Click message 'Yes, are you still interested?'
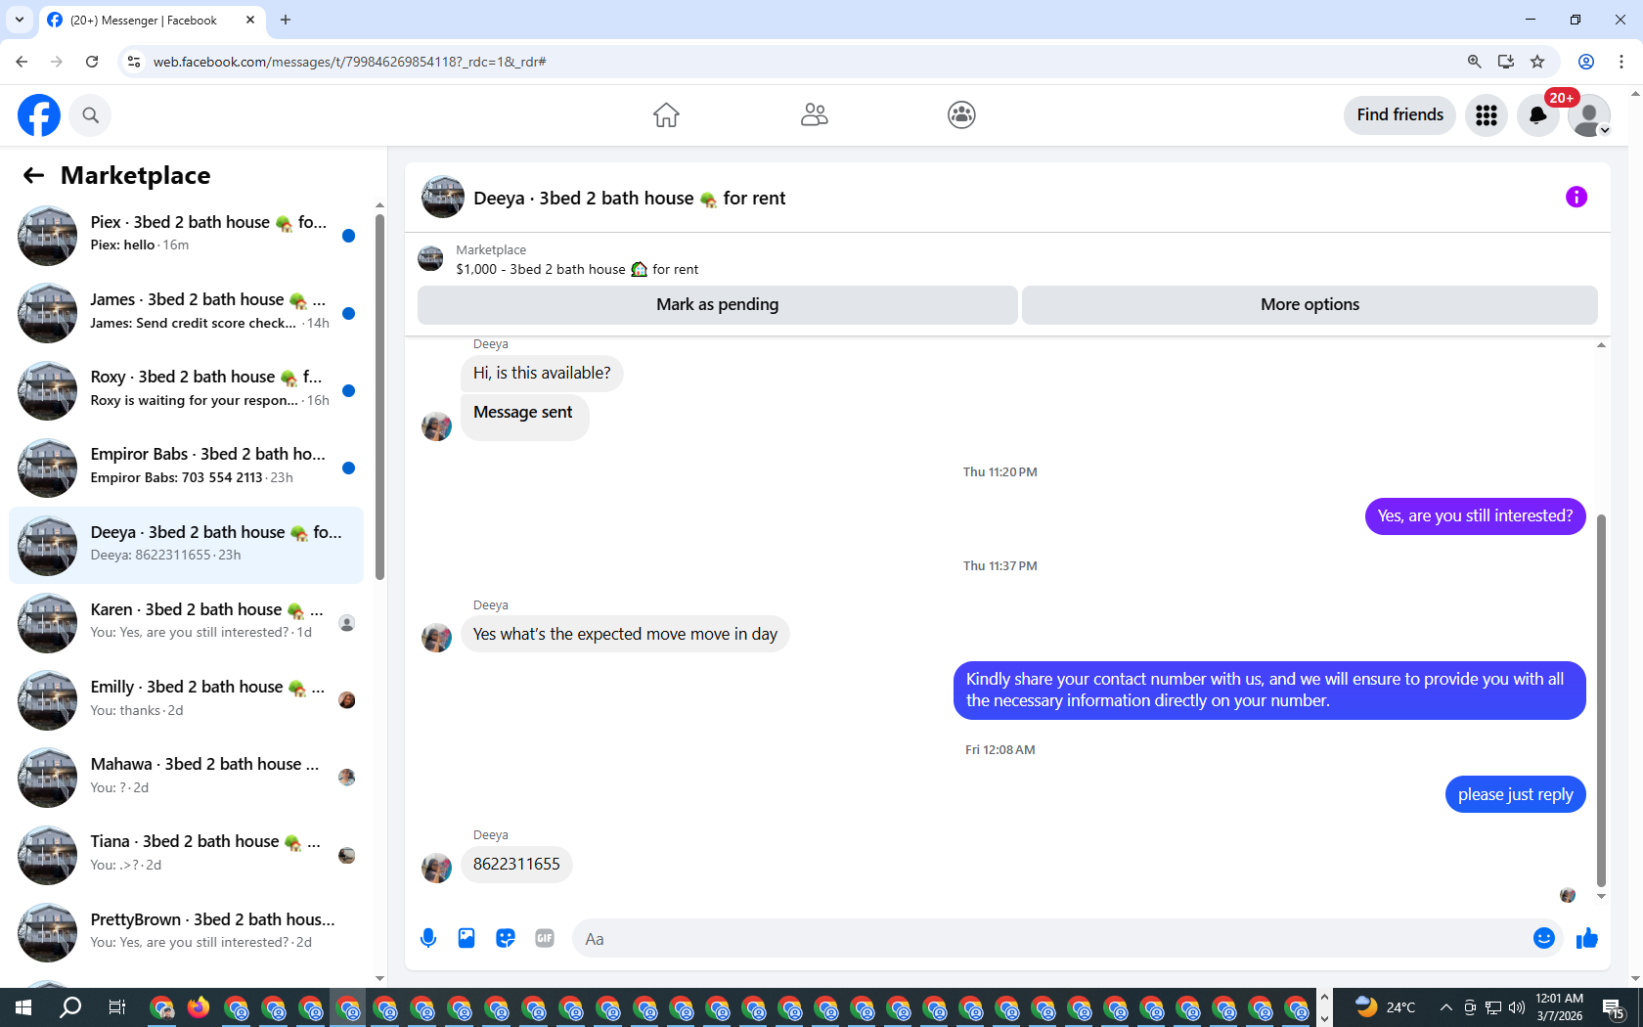The image size is (1643, 1027). [1475, 516]
